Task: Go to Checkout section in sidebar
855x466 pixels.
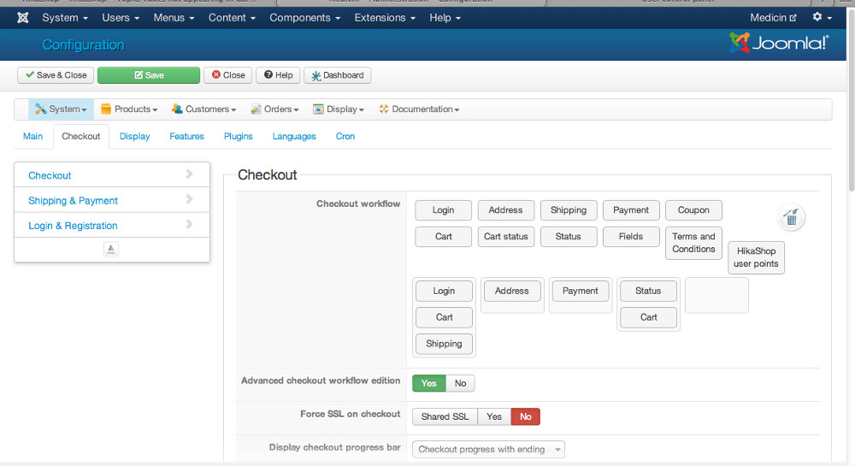Action: pyautogui.click(x=112, y=175)
